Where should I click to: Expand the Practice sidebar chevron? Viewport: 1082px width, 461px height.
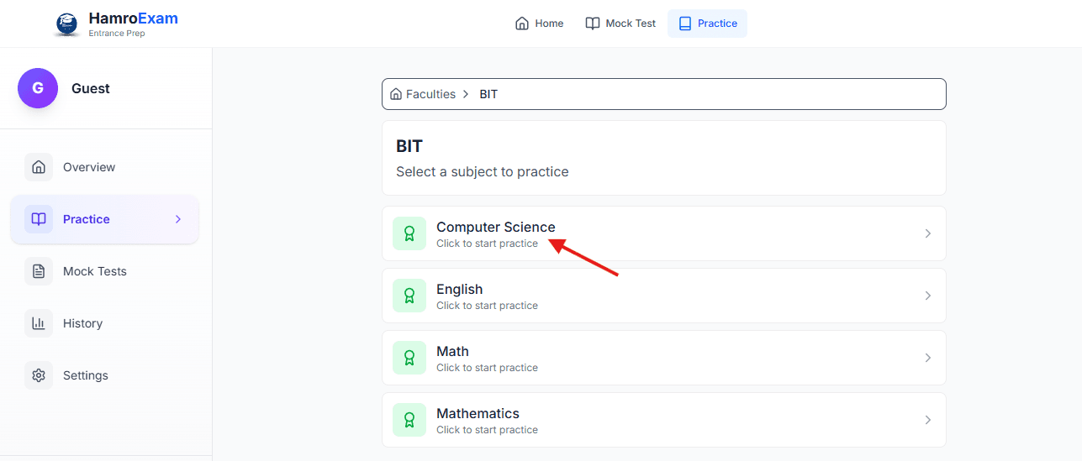[x=178, y=219]
